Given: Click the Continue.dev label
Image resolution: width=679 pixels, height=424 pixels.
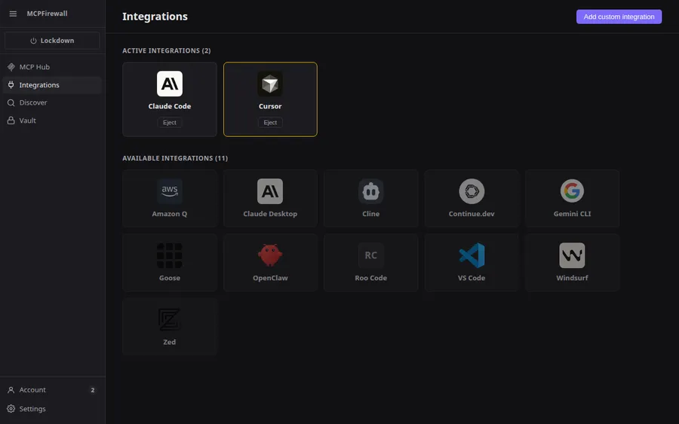Looking at the screenshot, I should tap(472, 214).
